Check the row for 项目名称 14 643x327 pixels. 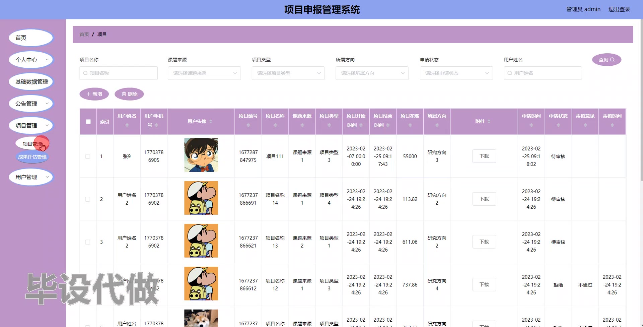click(88, 199)
